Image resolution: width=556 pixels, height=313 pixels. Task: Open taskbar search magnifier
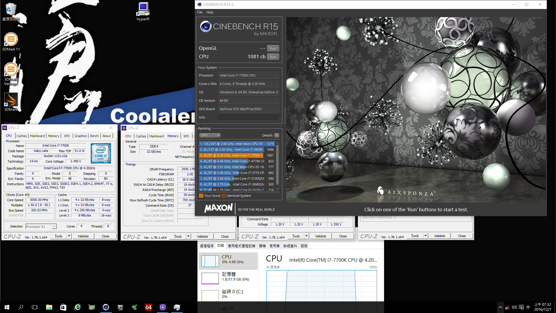[21, 307]
